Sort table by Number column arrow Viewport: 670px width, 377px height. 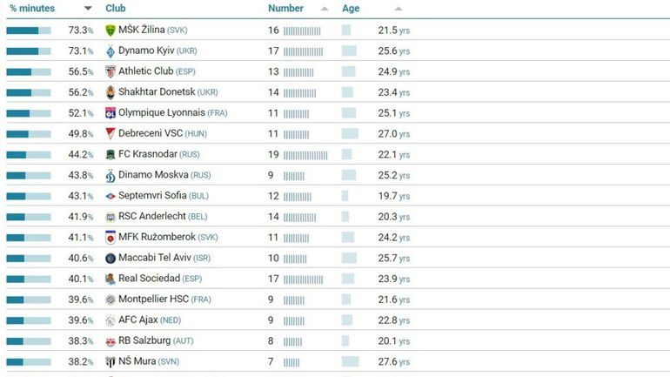[x=325, y=9]
